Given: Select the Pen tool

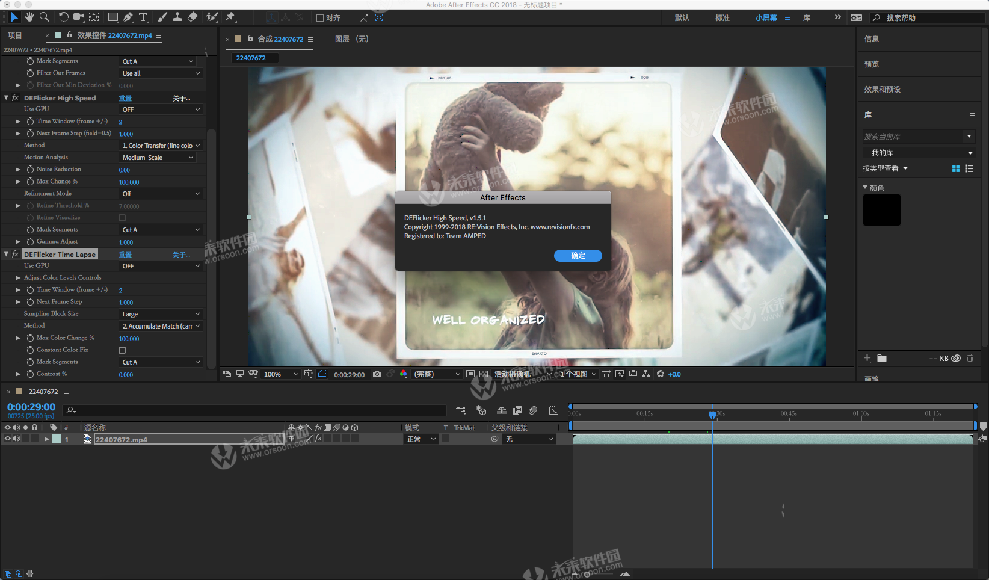Looking at the screenshot, I should point(128,17).
